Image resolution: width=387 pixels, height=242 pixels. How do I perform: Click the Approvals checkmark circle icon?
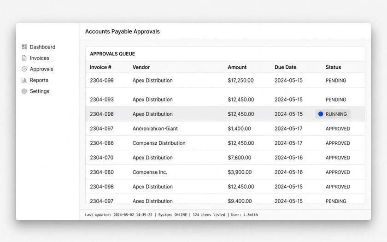point(24,69)
